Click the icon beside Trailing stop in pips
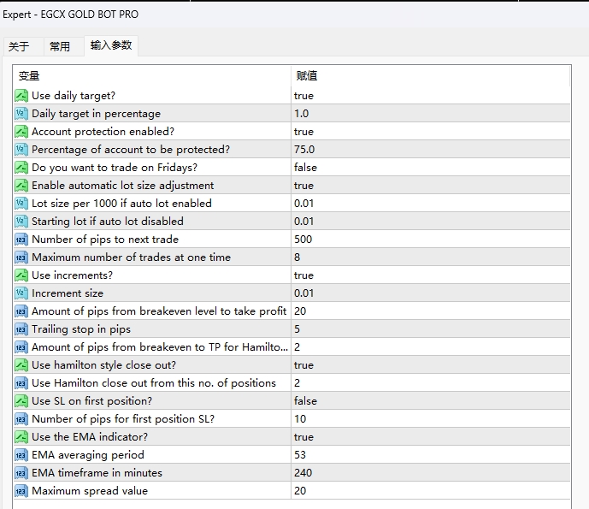The height and width of the screenshot is (509, 589). (x=21, y=329)
